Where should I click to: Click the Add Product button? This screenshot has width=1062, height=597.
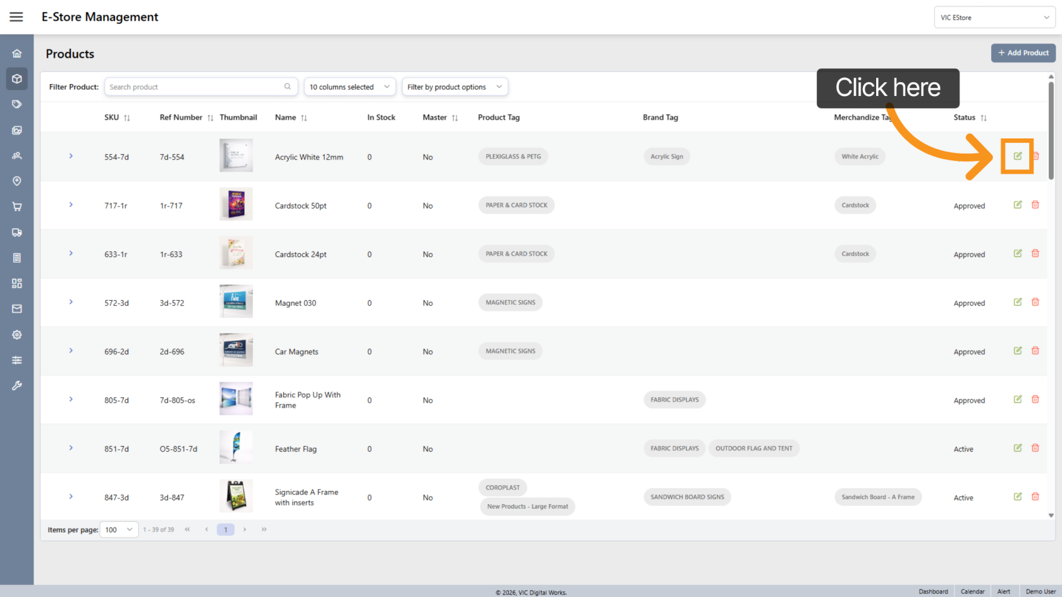(x=1023, y=53)
